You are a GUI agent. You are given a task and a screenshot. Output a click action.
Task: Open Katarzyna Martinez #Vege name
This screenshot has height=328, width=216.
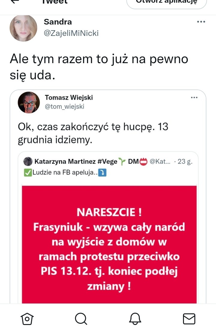point(76,162)
